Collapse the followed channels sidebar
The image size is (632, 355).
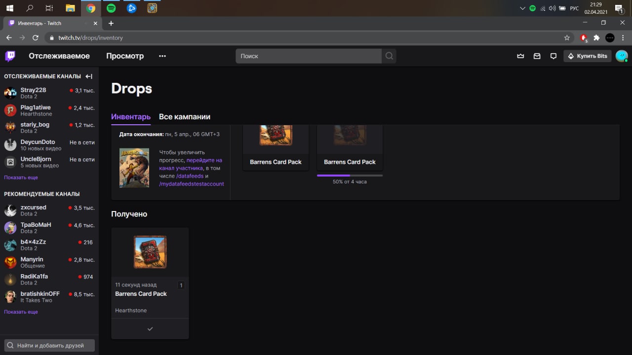click(89, 76)
